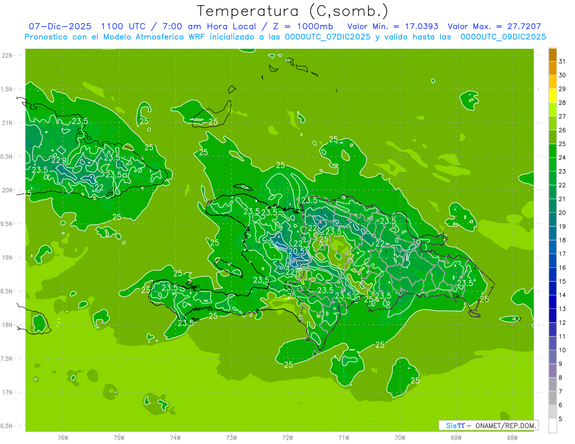Click the '23' value on the color scale
The width and height of the screenshot is (575, 444).
tap(563, 171)
